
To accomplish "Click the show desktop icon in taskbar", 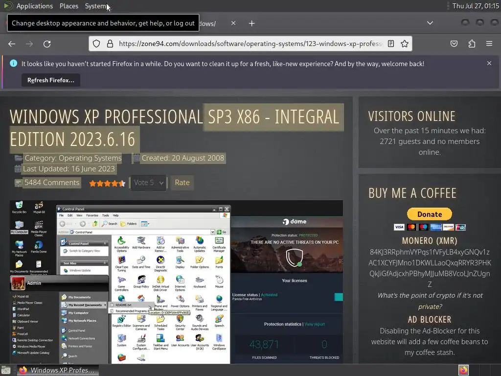I will [6, 370].
